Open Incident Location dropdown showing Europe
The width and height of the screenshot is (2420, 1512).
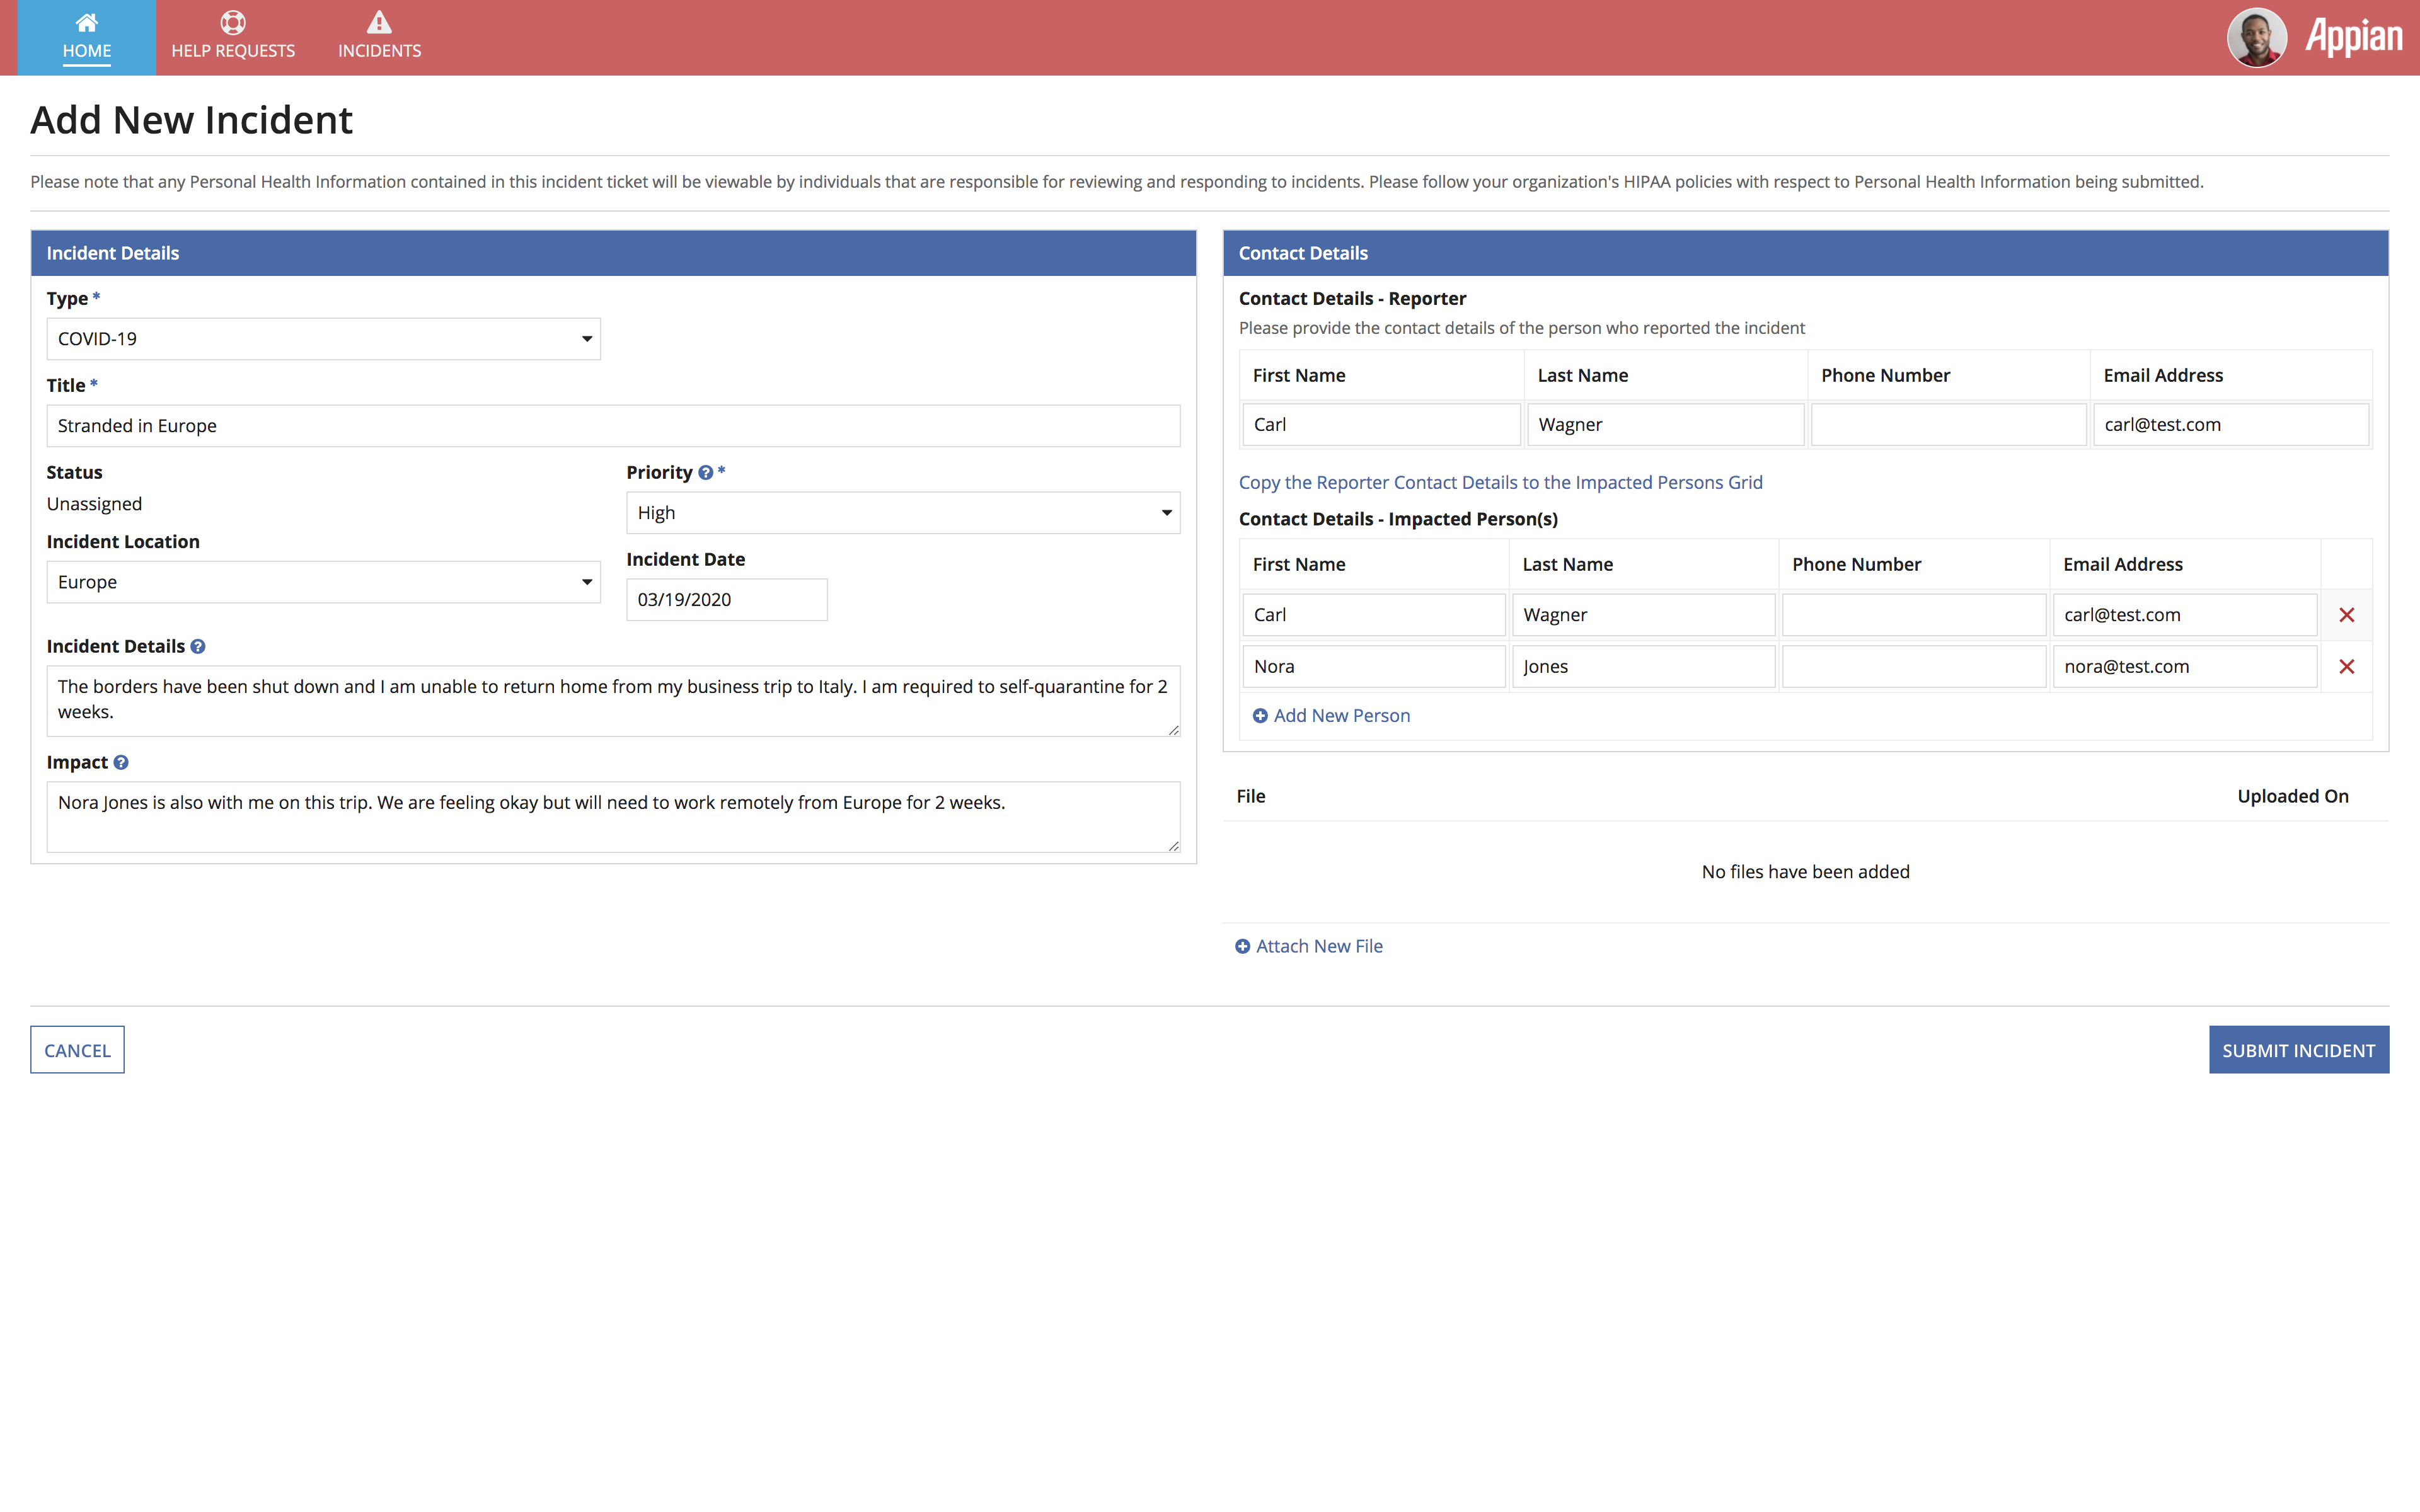pos(323,582)
